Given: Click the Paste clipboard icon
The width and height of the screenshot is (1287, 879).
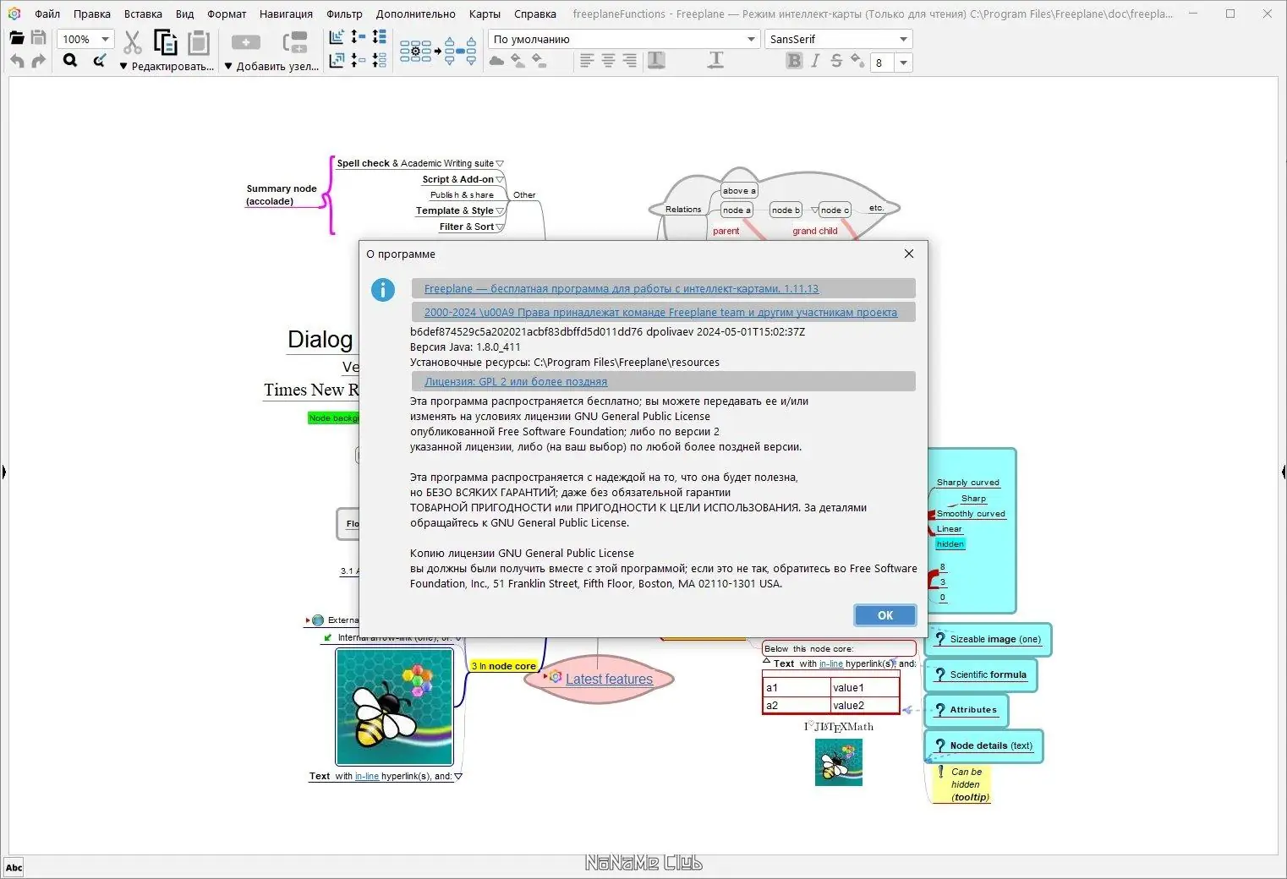Looking at the screenshot, I should coord(199,42).
